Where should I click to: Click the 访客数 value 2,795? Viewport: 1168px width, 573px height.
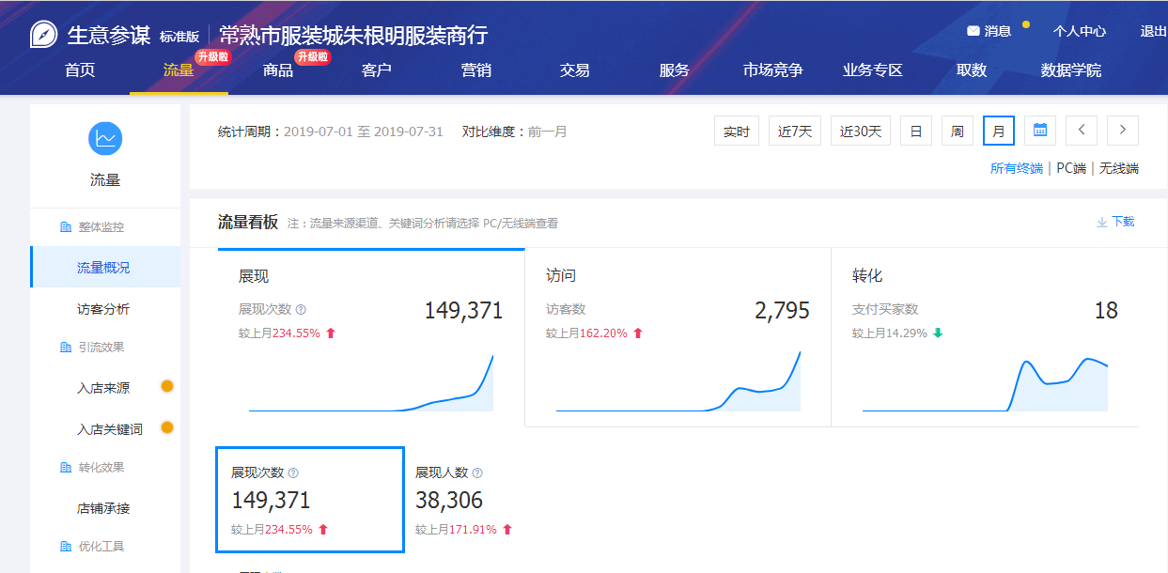[782, 311]
